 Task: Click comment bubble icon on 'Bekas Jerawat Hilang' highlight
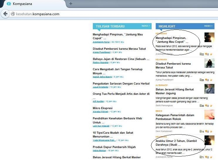[x=206, y=106]
